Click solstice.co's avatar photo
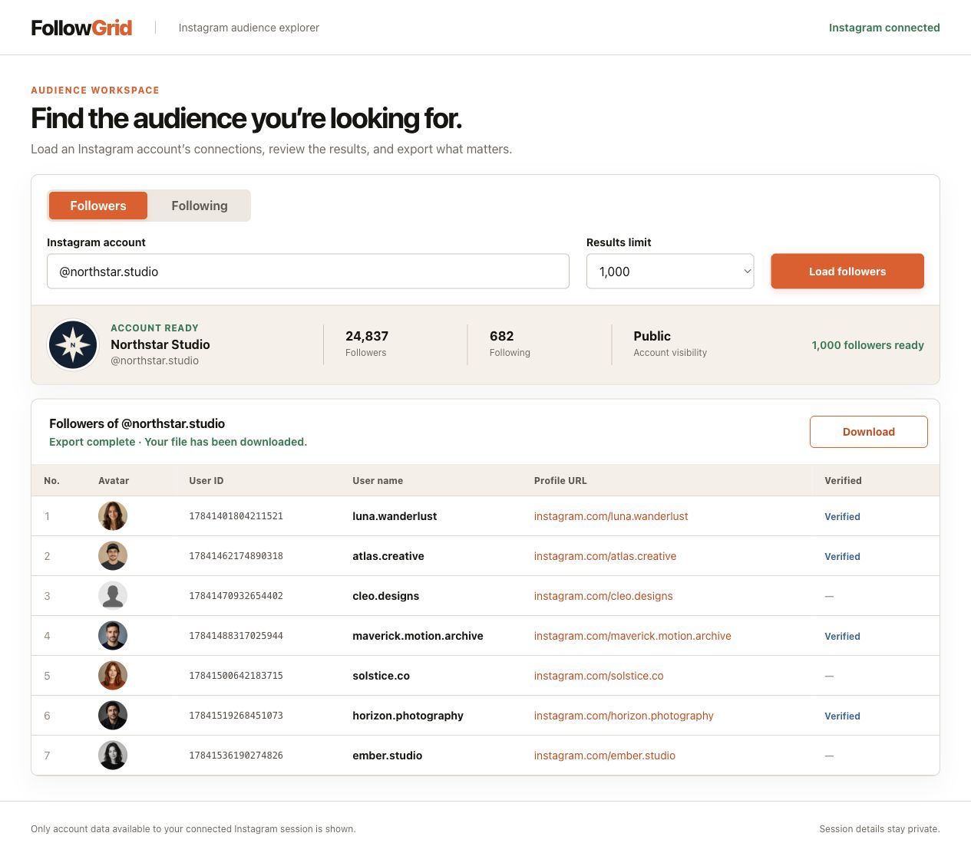Viewport: 971px width, 856px height. tap(113, 676)
